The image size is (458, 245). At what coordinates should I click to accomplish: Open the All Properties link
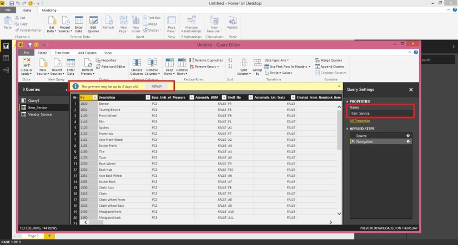[x=360, y=121]
